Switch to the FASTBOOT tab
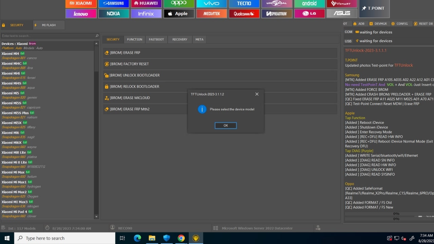This screenshot has height=244, width=434. [x=156, y=39]
